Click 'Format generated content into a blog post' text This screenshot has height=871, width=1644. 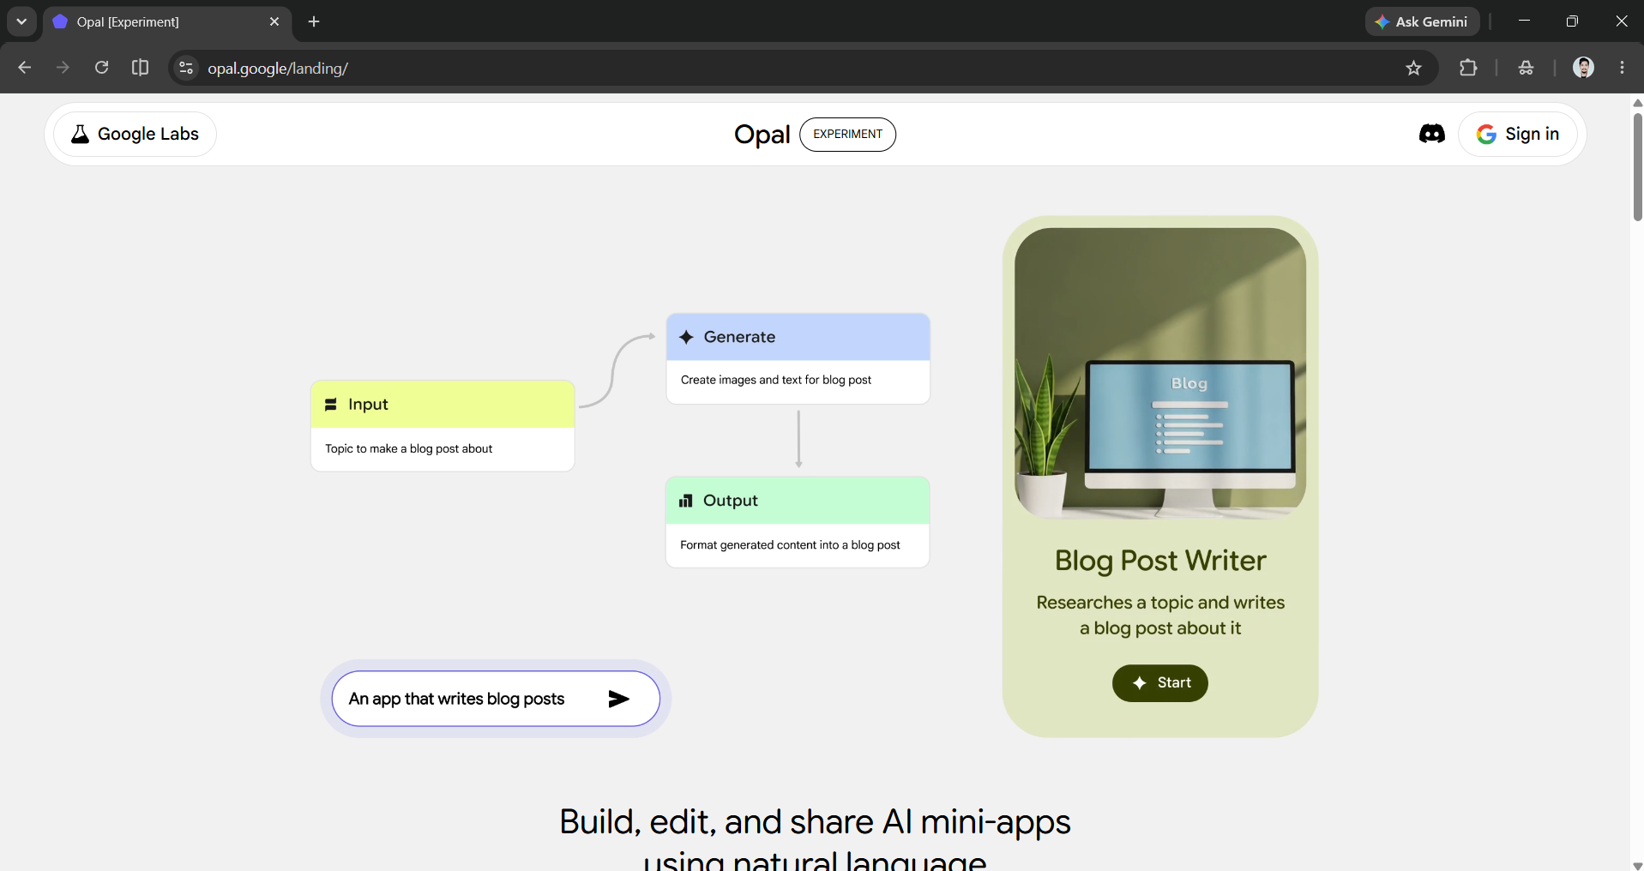[x=790, y=544]
